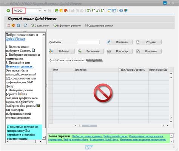Expand the status bar chevron at bottom right
This screenshot has height=151, width=179.
174,147
